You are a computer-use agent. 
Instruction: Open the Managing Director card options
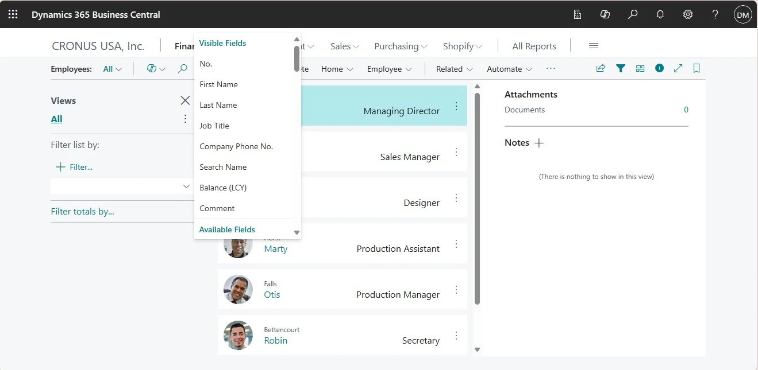coord(456,106)
